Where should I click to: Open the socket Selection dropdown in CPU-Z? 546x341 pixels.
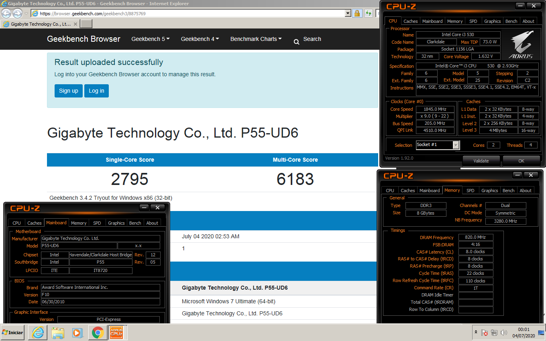456,145
